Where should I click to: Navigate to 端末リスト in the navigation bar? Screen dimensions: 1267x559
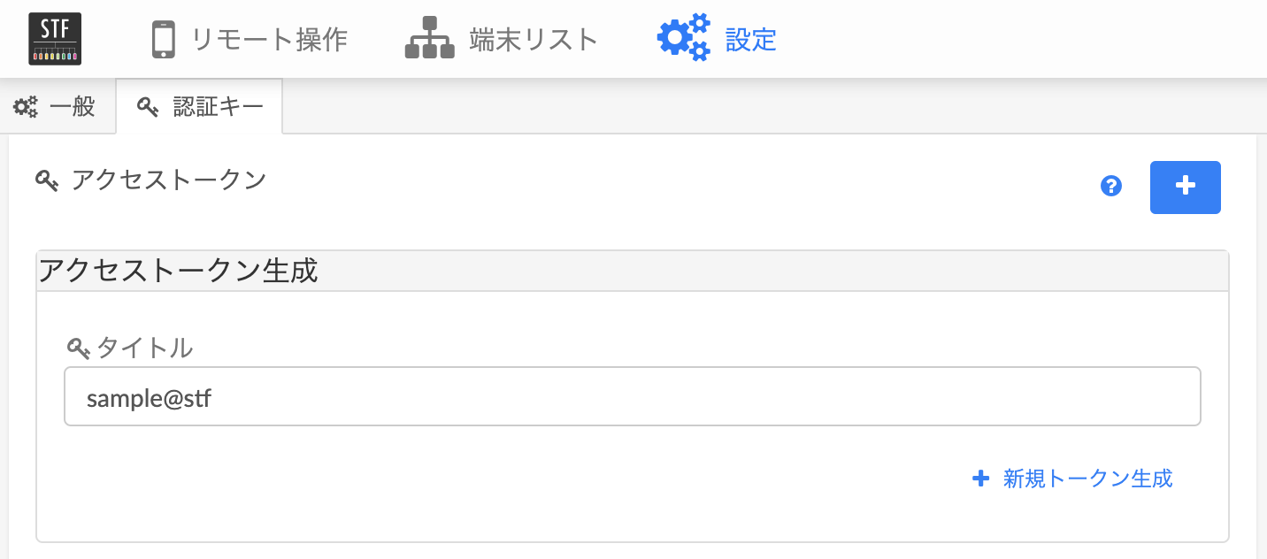[532, 37]
